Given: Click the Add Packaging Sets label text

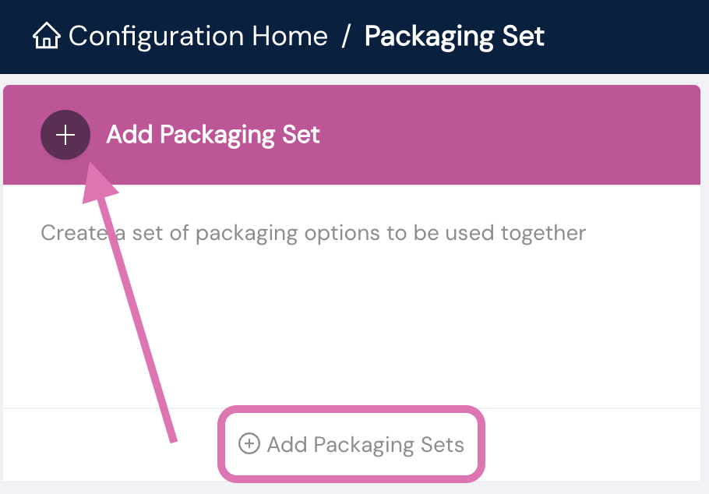Looking at the screenshot, I should (x=365, y=444).
